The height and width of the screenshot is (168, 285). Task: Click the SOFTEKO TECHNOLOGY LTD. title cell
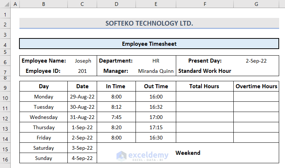tap(149, 23)
